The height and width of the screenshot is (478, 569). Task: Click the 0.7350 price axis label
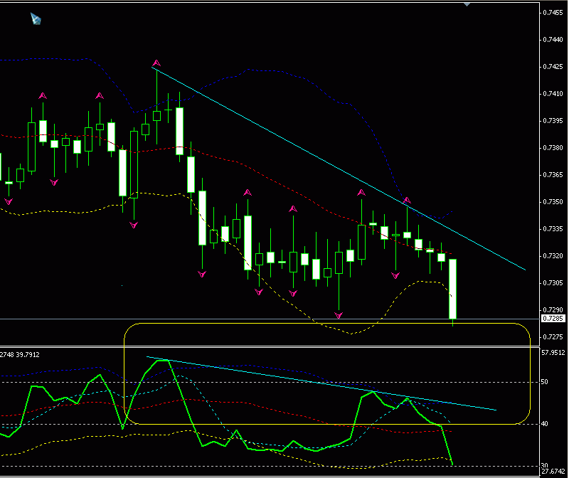553,202
